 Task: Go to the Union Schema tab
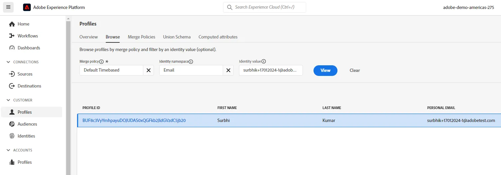click(177, 37)
